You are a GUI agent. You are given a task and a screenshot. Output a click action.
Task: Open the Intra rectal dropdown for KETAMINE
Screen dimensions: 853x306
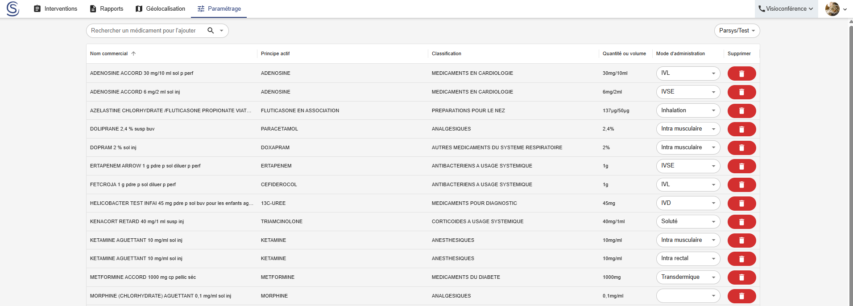click(688, 259)
